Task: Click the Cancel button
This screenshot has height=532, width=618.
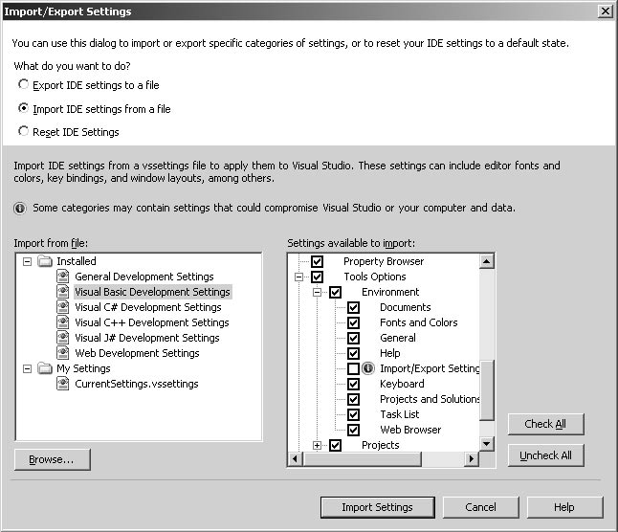Action: click(481, 507)
